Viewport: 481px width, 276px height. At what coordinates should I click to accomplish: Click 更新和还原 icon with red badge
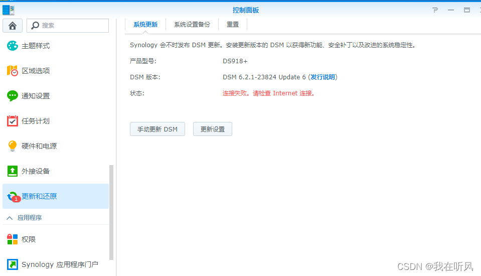pyautogui.click(x=13, y=197)
